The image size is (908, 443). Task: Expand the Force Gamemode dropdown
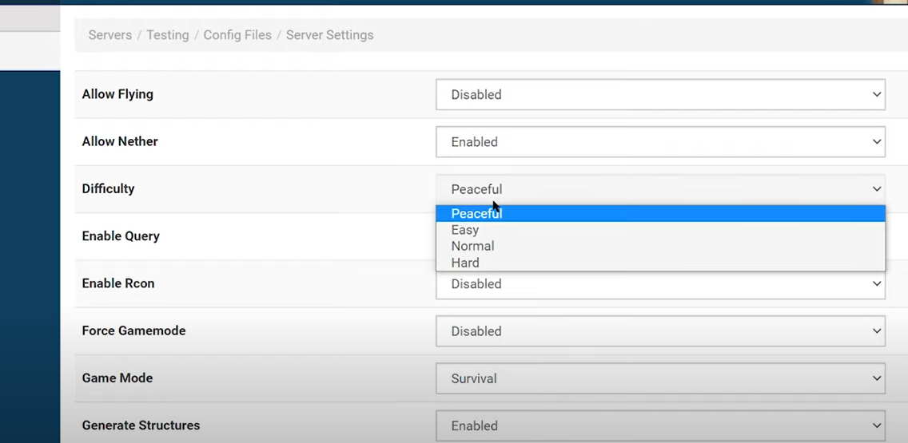tap(659, 331)
